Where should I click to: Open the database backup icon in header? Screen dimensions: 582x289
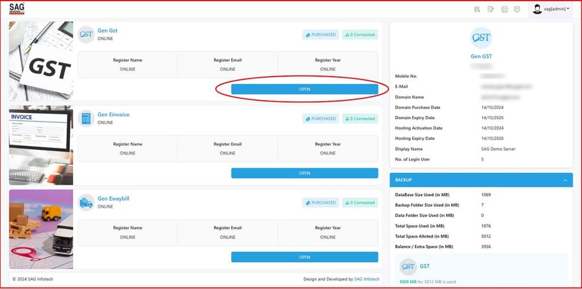tap(477, 9)
